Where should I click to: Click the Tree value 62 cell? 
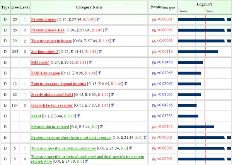click(15, 94)
